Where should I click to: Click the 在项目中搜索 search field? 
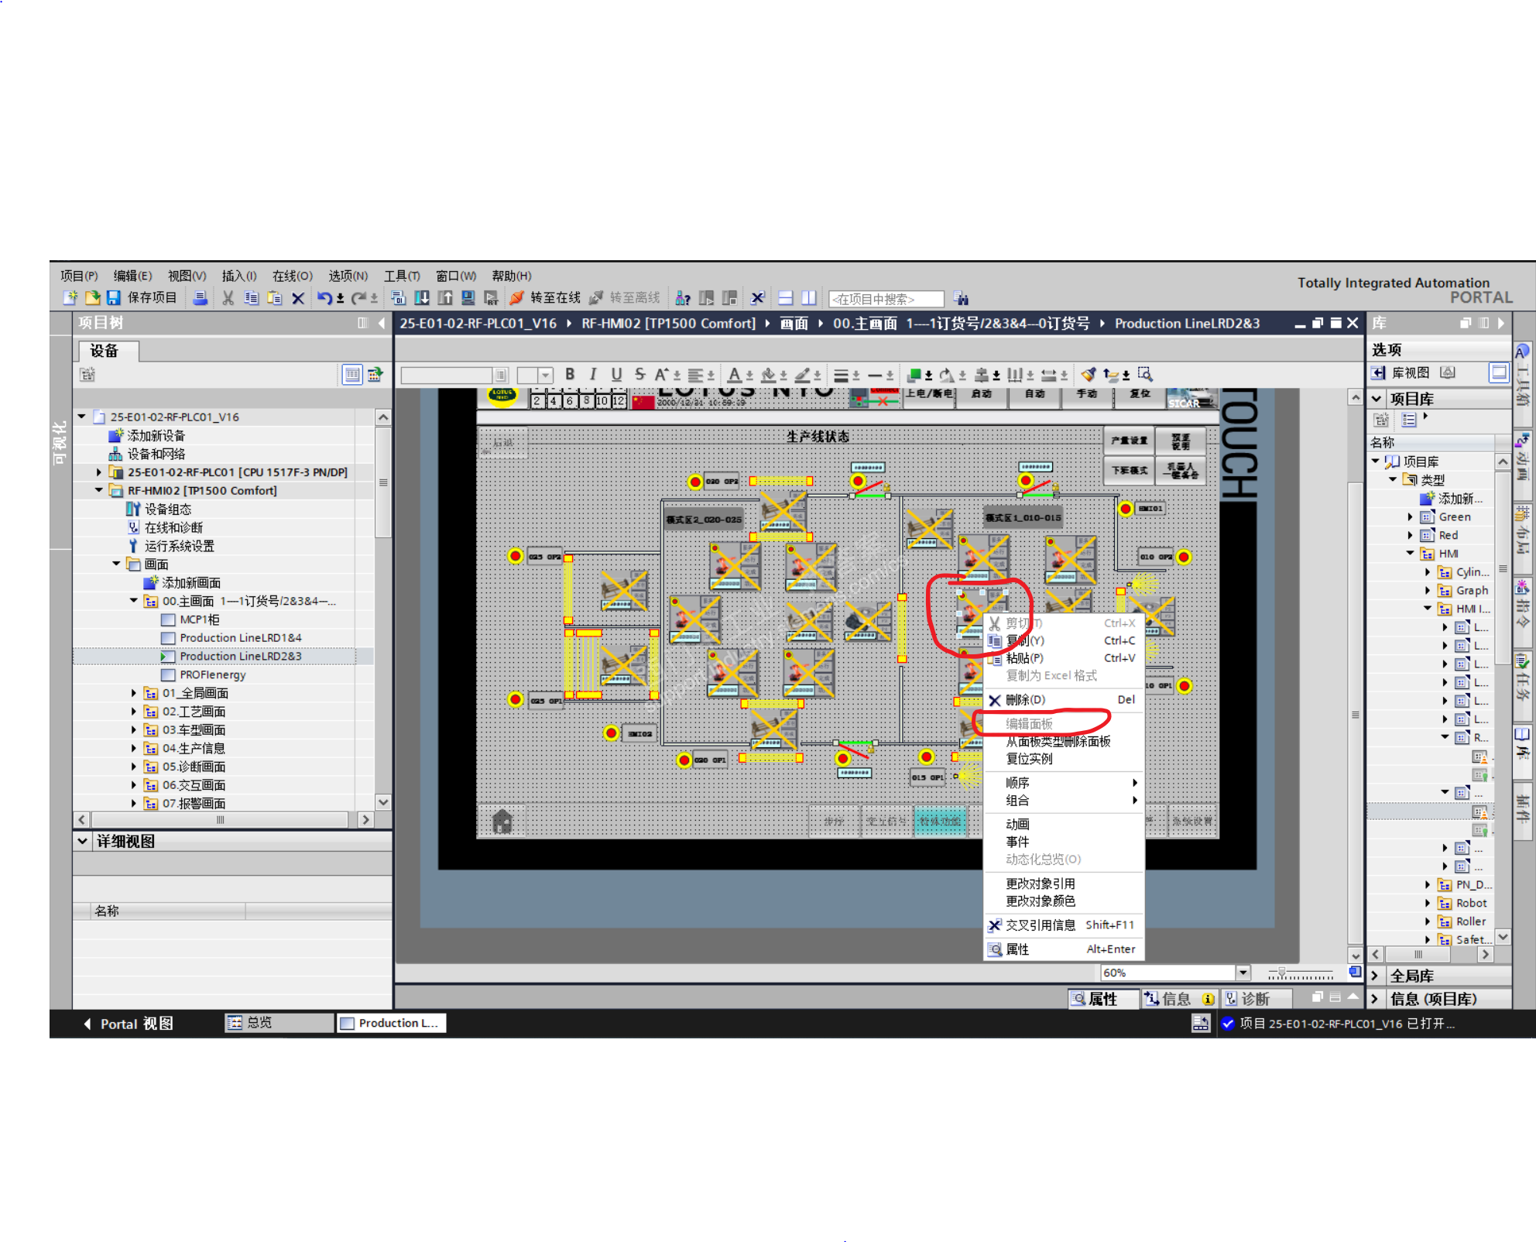886,299
